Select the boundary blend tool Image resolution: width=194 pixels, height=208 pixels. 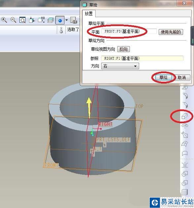click(185, 144)
